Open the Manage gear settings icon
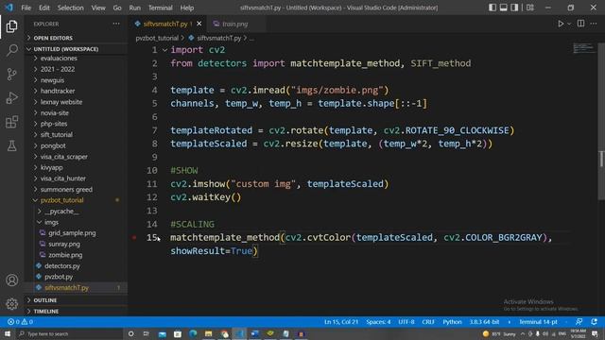The width and height of the screenshot is (605, 340). tap(12, 304)
